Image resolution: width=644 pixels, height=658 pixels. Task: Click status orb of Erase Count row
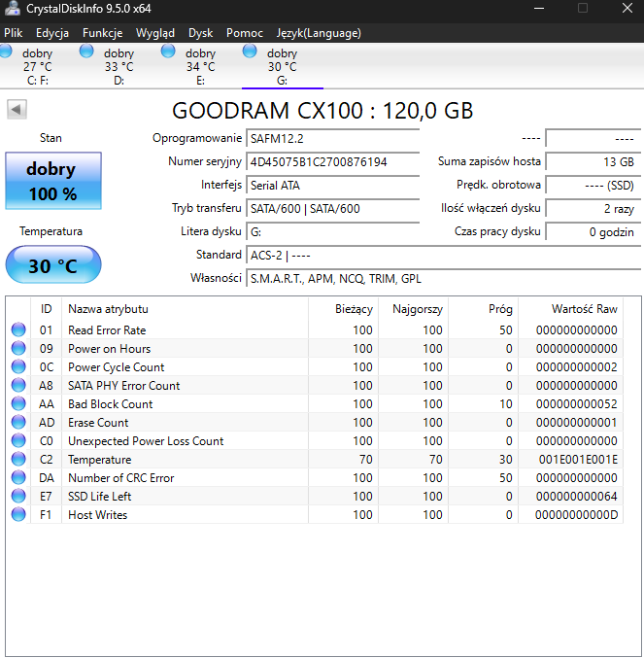pos(18,422)
